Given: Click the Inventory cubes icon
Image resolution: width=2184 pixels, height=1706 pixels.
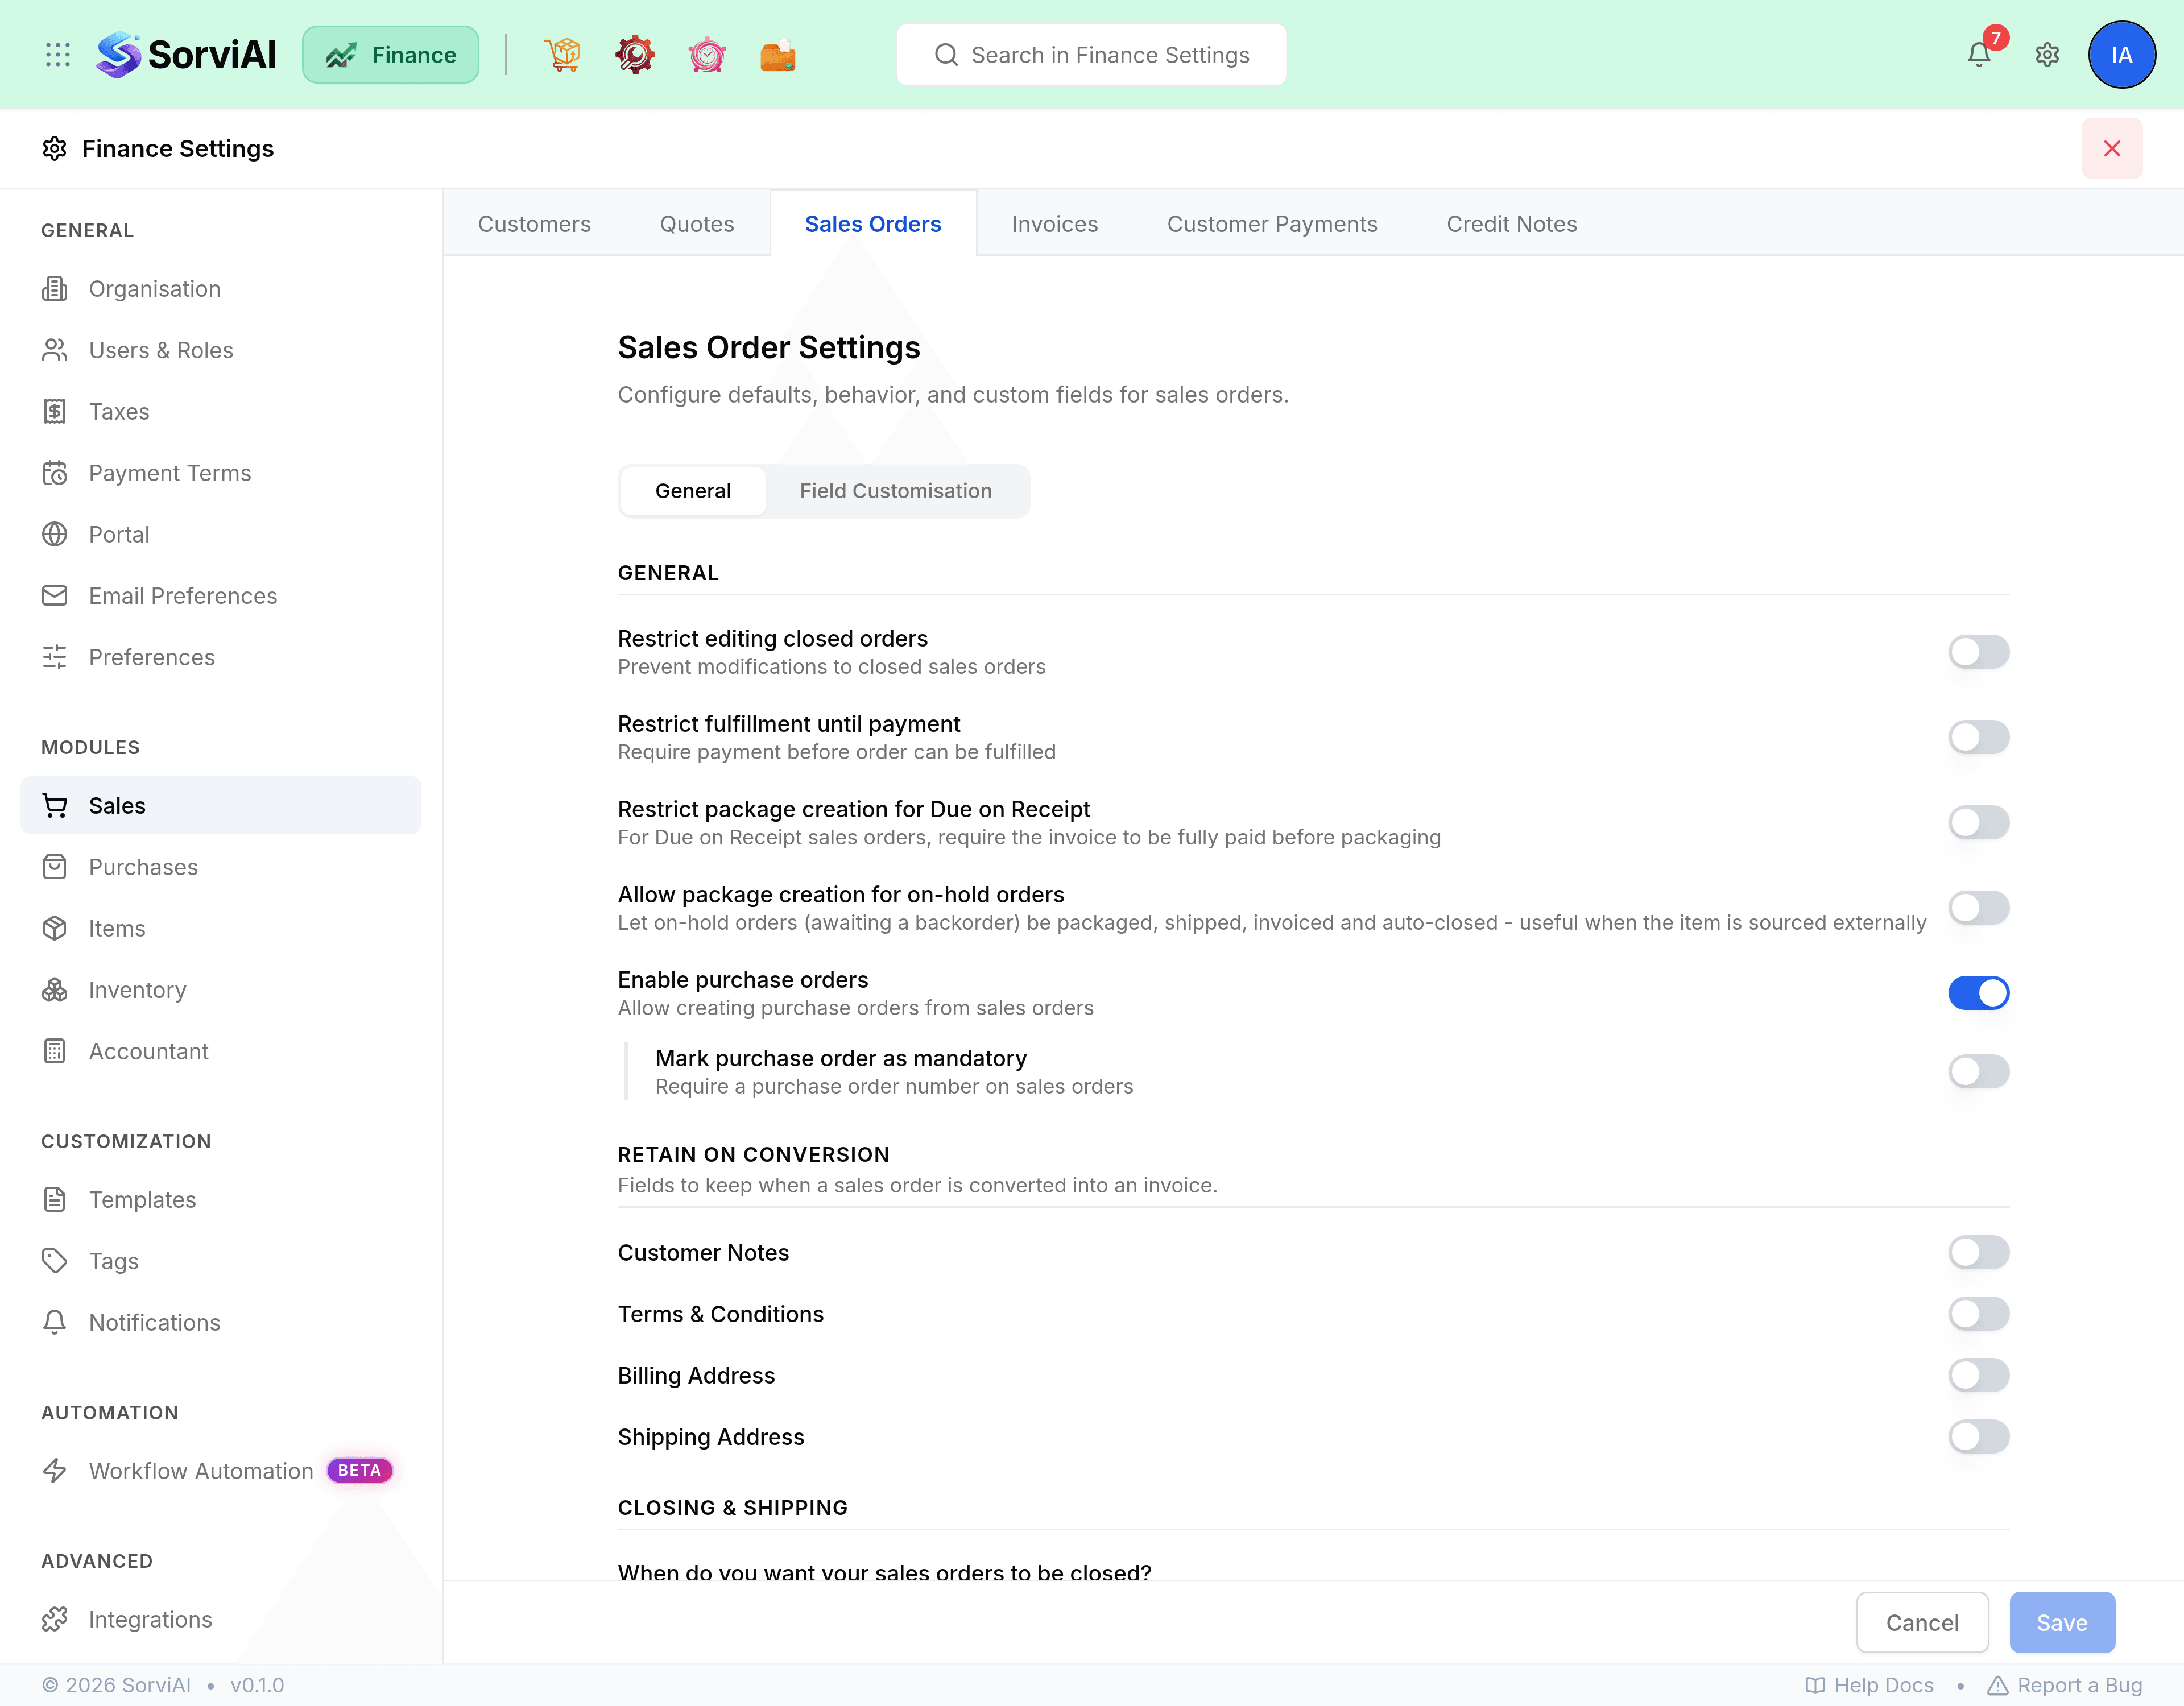Looking at the screenshot, I should coord(55,990).
